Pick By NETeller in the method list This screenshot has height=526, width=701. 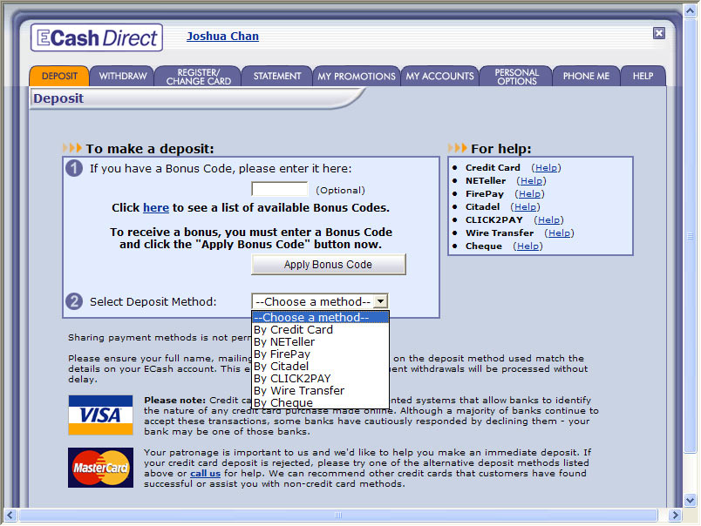283,342
